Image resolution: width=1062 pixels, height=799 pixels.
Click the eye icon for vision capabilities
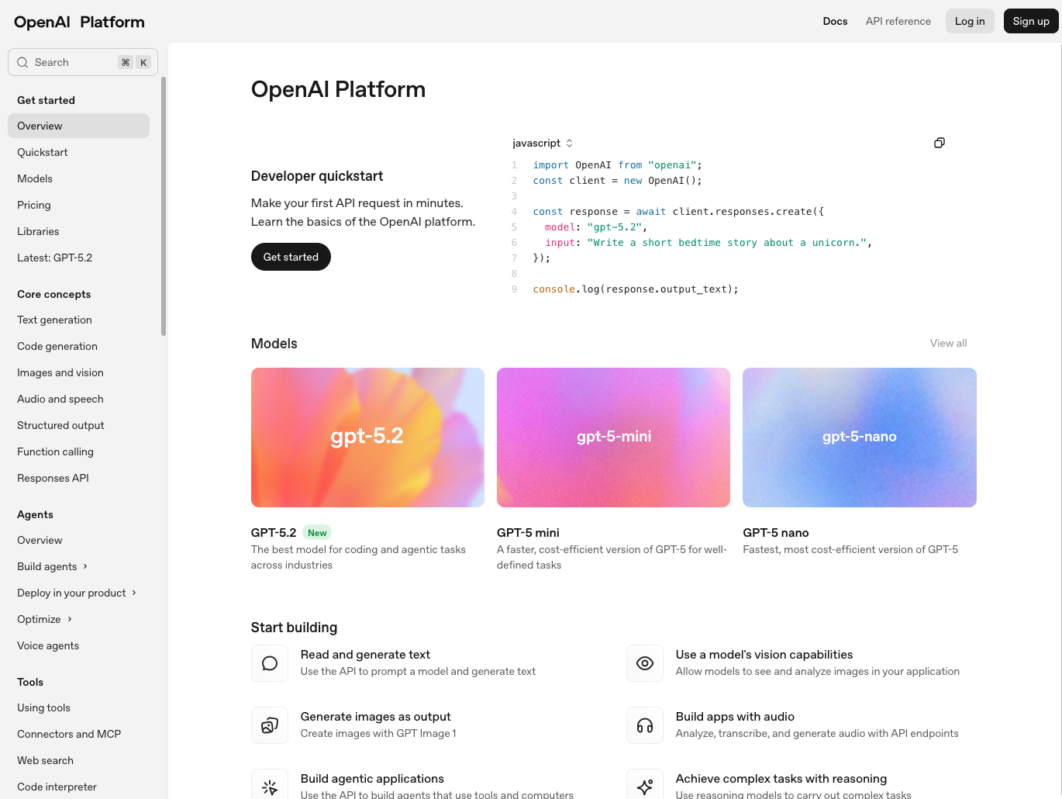pyautogui.click(x=645, y=663)
